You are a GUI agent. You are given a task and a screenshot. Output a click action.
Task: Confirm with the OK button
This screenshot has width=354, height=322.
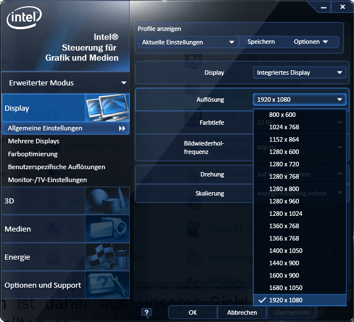click(193, 312)
